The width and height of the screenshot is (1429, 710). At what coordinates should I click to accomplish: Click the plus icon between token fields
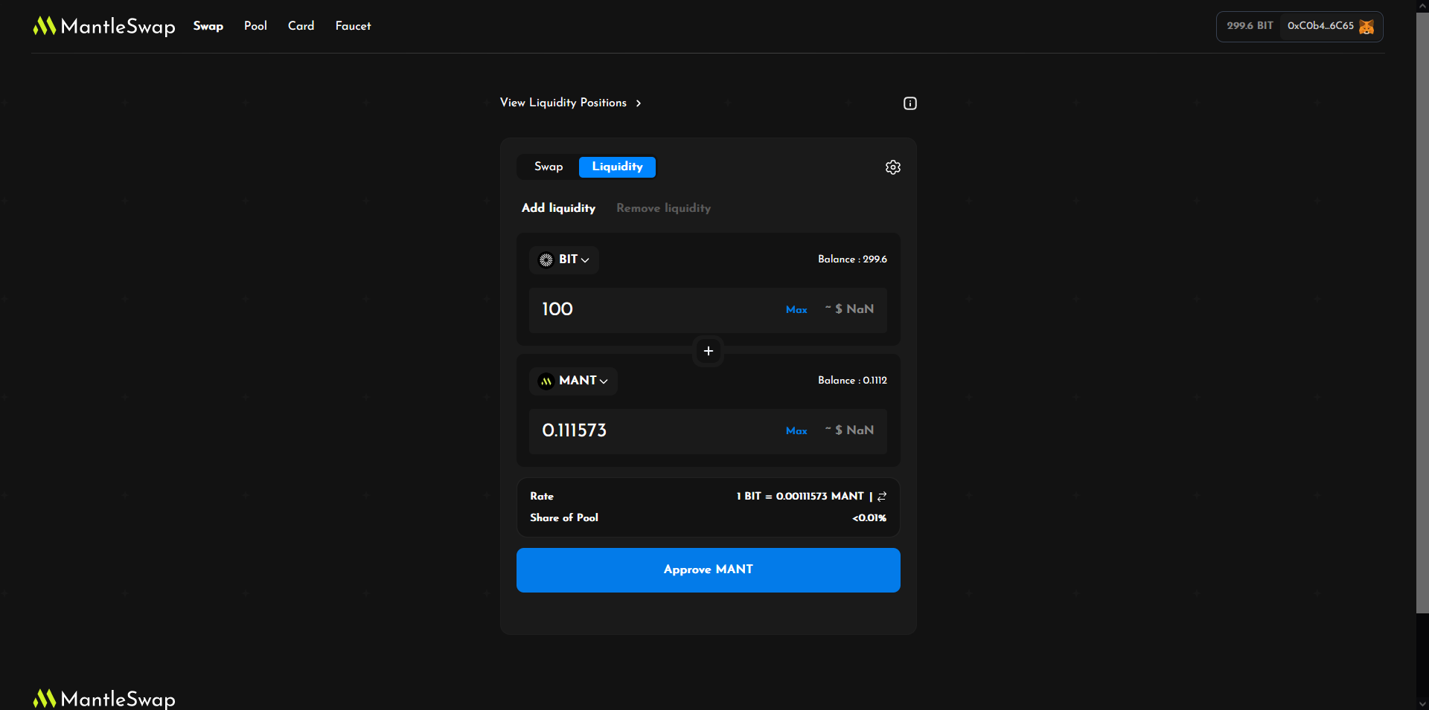pos(708,351)
